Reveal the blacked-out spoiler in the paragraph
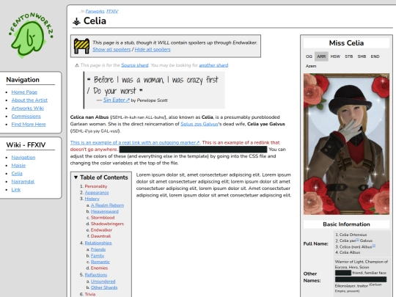 pyautogui.click(x=193, y=150)
